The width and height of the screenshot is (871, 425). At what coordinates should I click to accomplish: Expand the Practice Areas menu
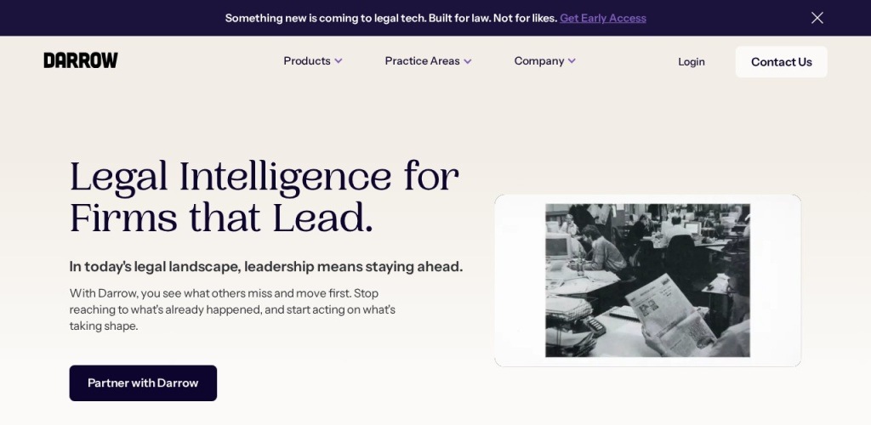coord(422,61)
